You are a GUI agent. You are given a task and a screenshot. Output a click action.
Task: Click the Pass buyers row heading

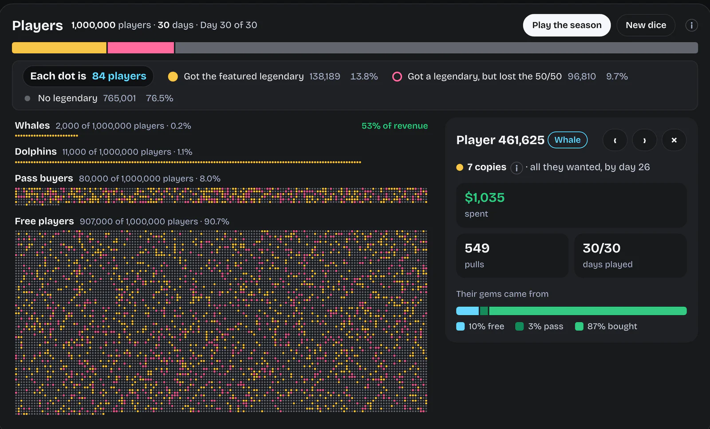[x=44, y=178]
